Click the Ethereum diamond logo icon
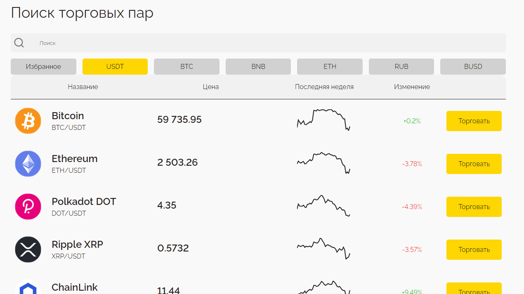Image resolution: width=524 pixels, height=294 pixels. (28, 164)
